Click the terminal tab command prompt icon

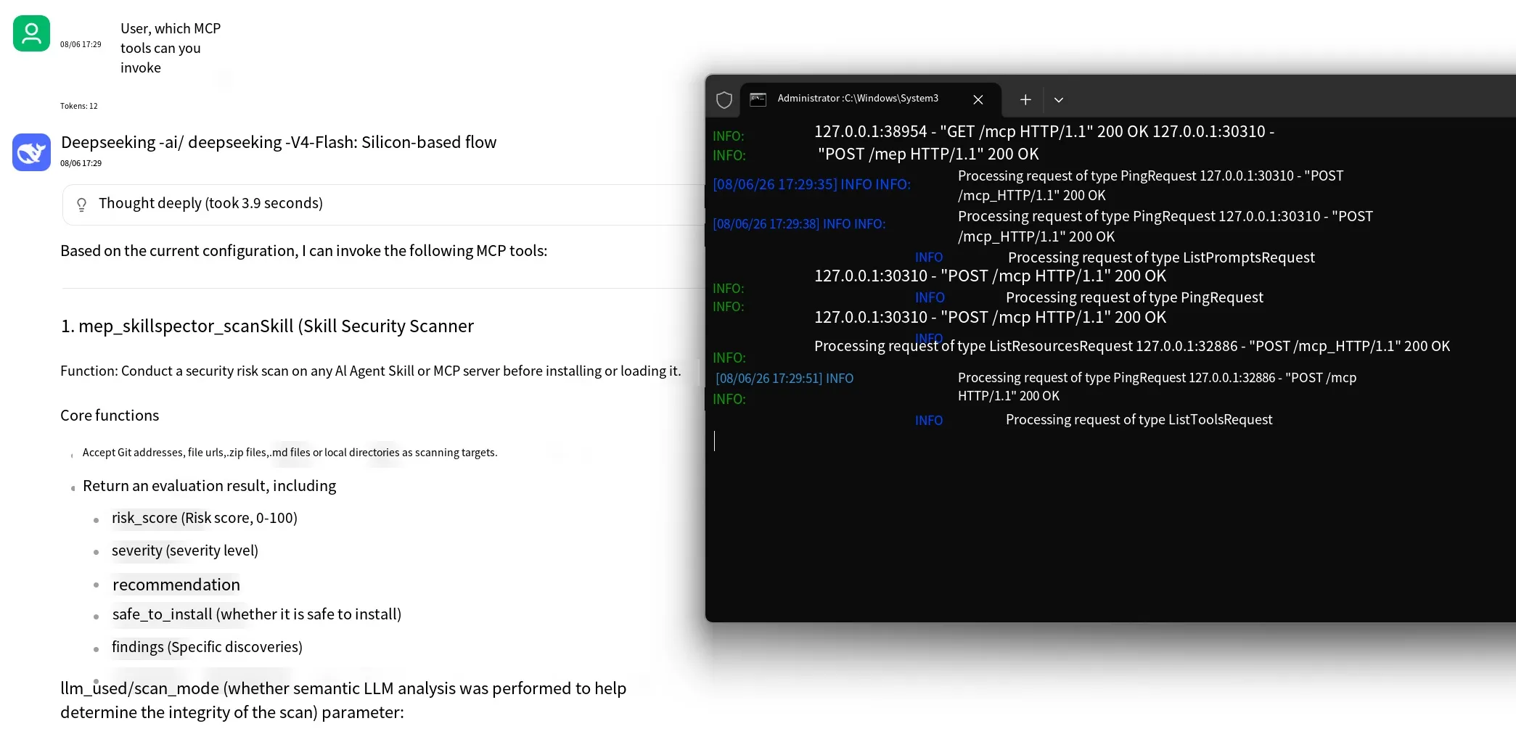pos(758,99)
